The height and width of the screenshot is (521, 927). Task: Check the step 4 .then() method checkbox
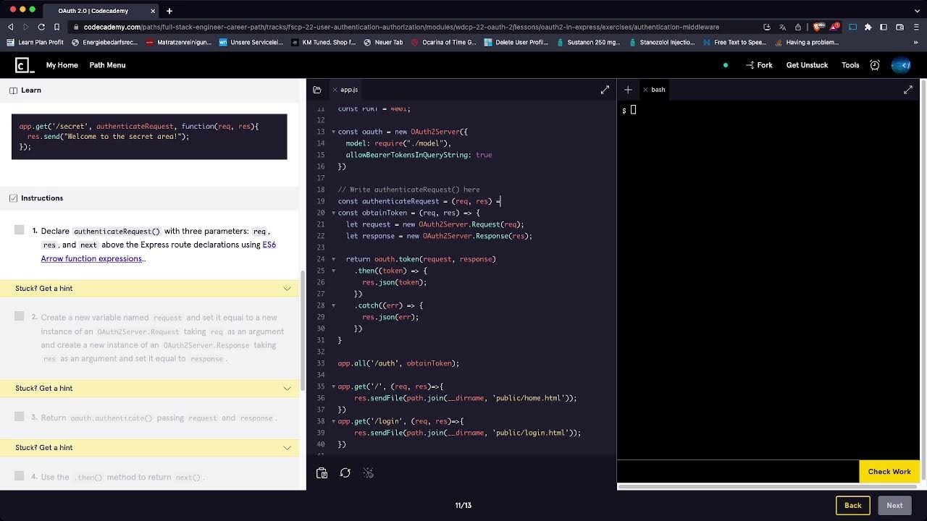(x=20, y=476)
